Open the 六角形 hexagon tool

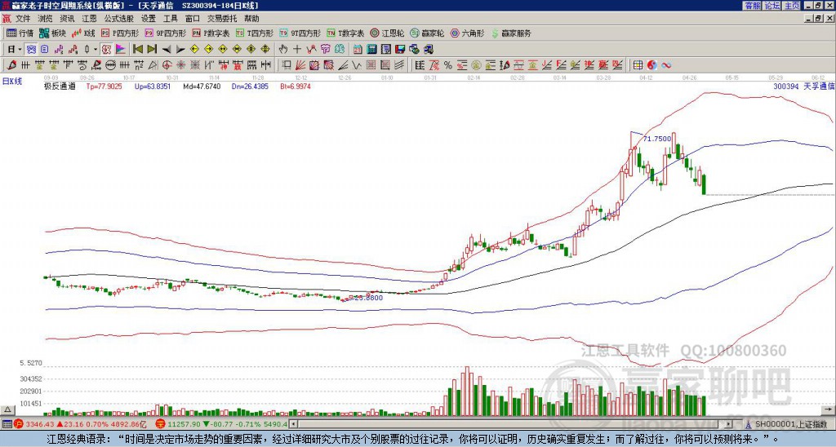pos(468,33)
